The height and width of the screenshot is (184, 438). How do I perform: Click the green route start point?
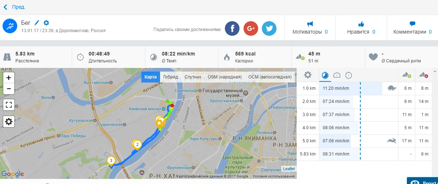pyautogui.click(x=167, y=101)
